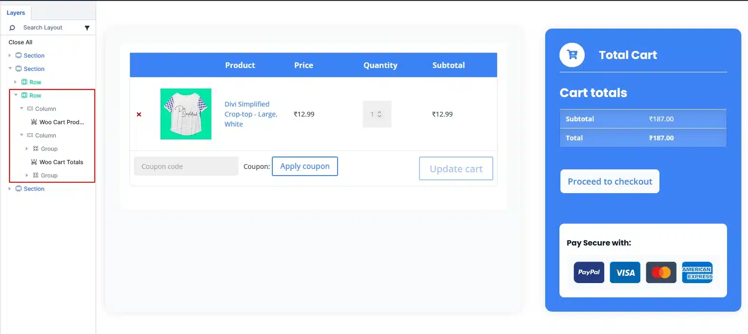Image resolution: width=748 pixels, height=334 pixels.
Task: Click the Woo Cart Products module icon
Action: point(34,122)
